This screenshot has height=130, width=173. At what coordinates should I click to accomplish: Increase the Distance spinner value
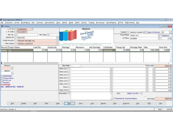(170, 38)
